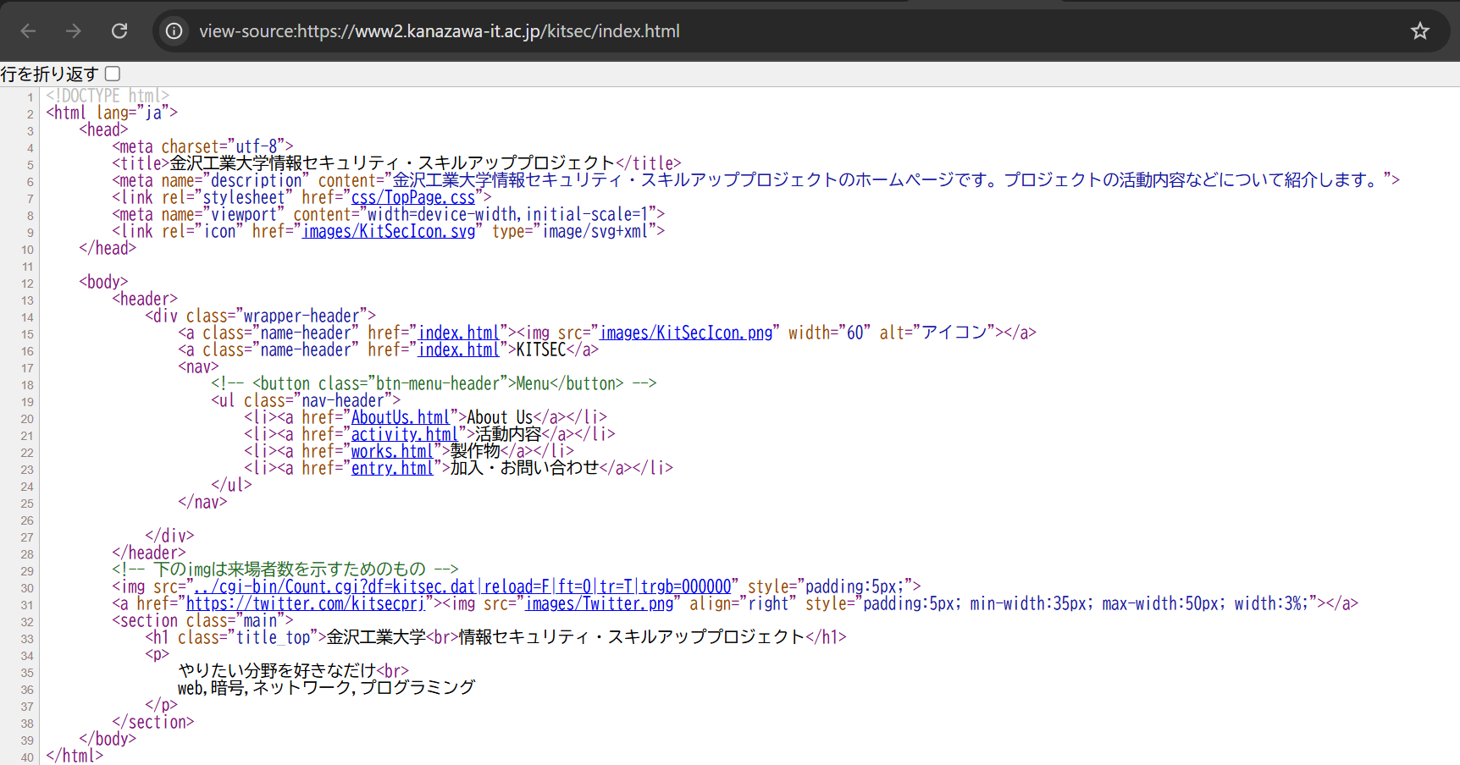This screenshot has width=1460, height=765.
Task: Click the h1 class="title_top" text
Action: click(235, 637)
